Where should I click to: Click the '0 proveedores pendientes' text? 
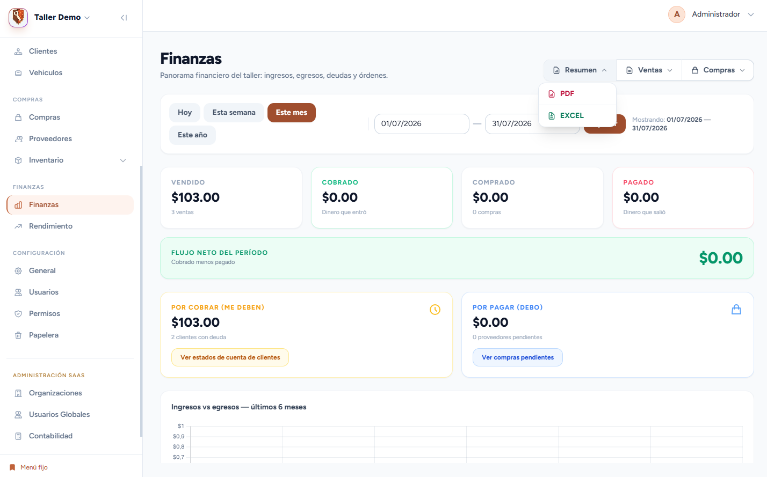(x=508, y=337)
